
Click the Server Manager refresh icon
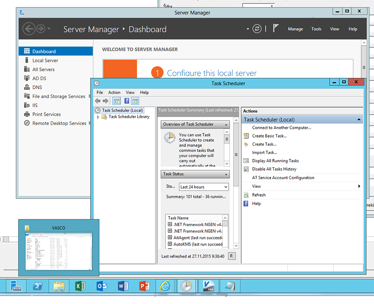[x=257, y=29]
